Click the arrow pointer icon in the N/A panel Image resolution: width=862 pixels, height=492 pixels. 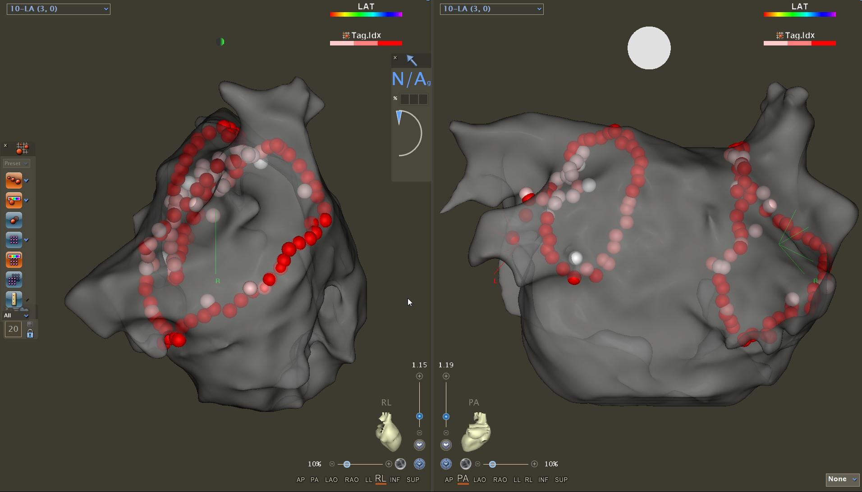[x=412, y=60]
